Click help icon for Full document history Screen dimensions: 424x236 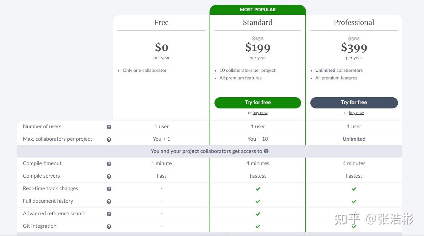point(109,201)
